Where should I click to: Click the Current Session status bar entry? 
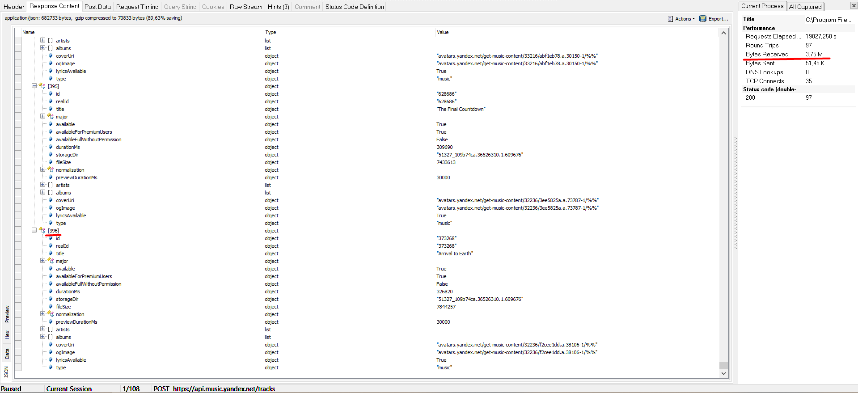tap(69, 389)
